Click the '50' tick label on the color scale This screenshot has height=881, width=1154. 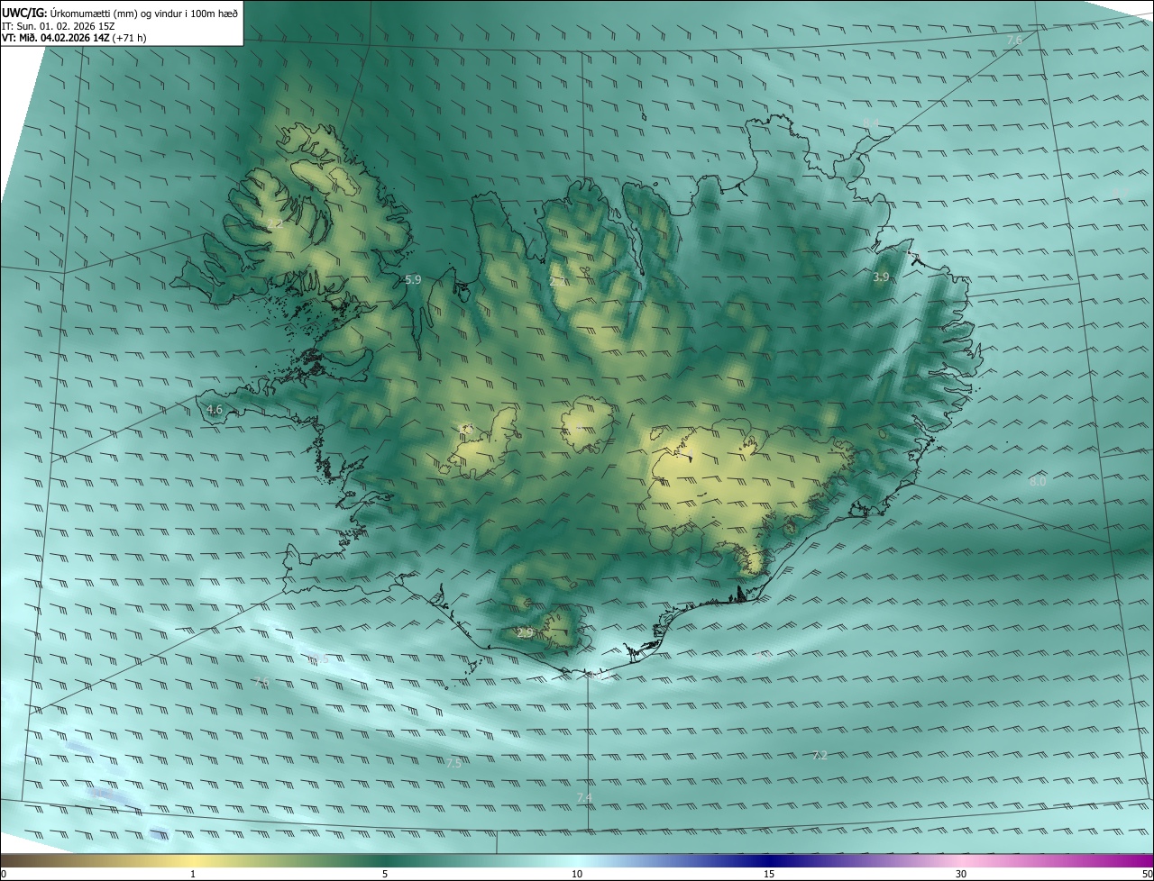pyautogui.click(x=1147, y=874)
